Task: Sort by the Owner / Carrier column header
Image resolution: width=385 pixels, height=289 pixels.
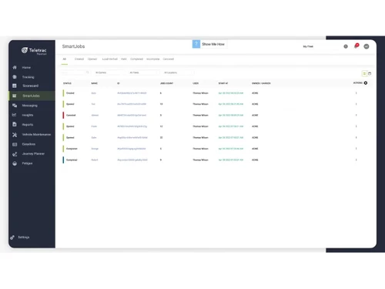Action: [261, 83]
